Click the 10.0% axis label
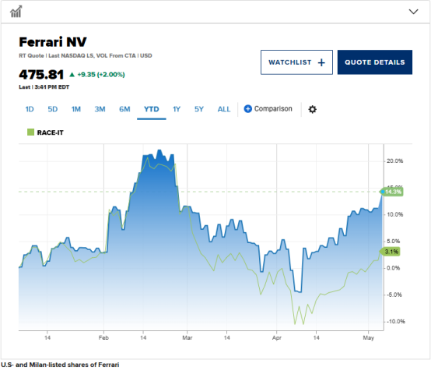This screenshot has width=431, height=374. coord(394,214)
